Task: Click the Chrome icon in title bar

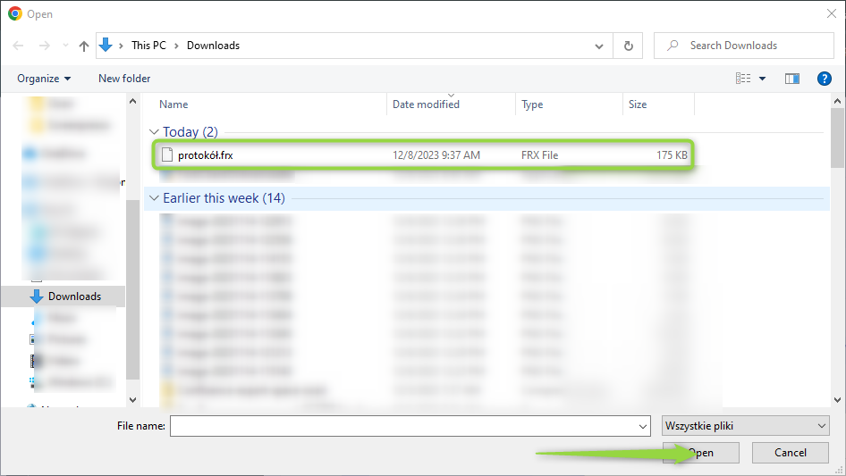Action: pos(14,13)
